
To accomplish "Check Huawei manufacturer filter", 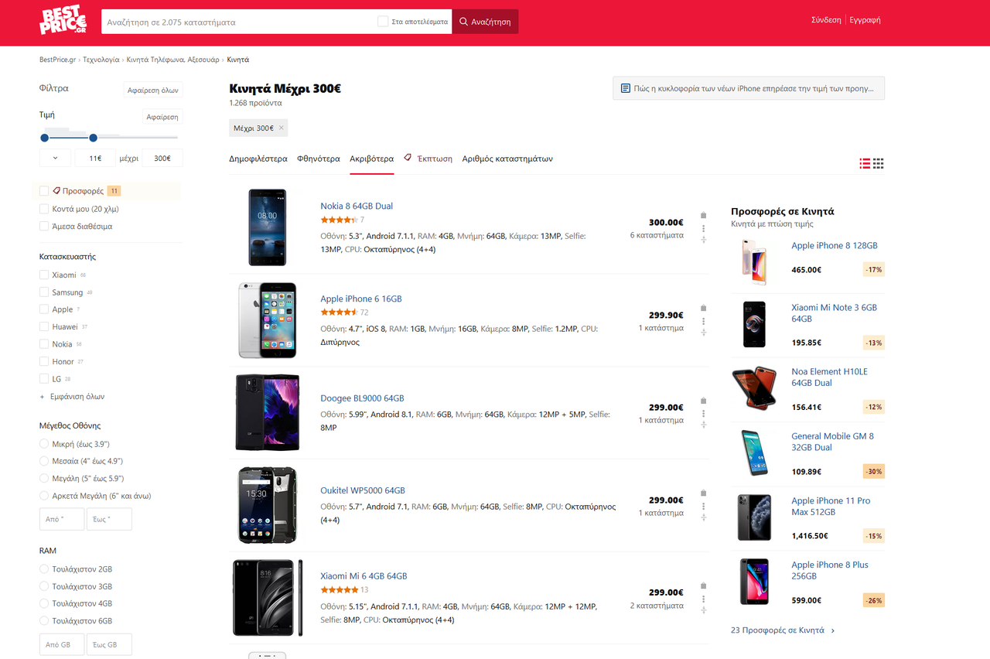I will coord(44,326).
